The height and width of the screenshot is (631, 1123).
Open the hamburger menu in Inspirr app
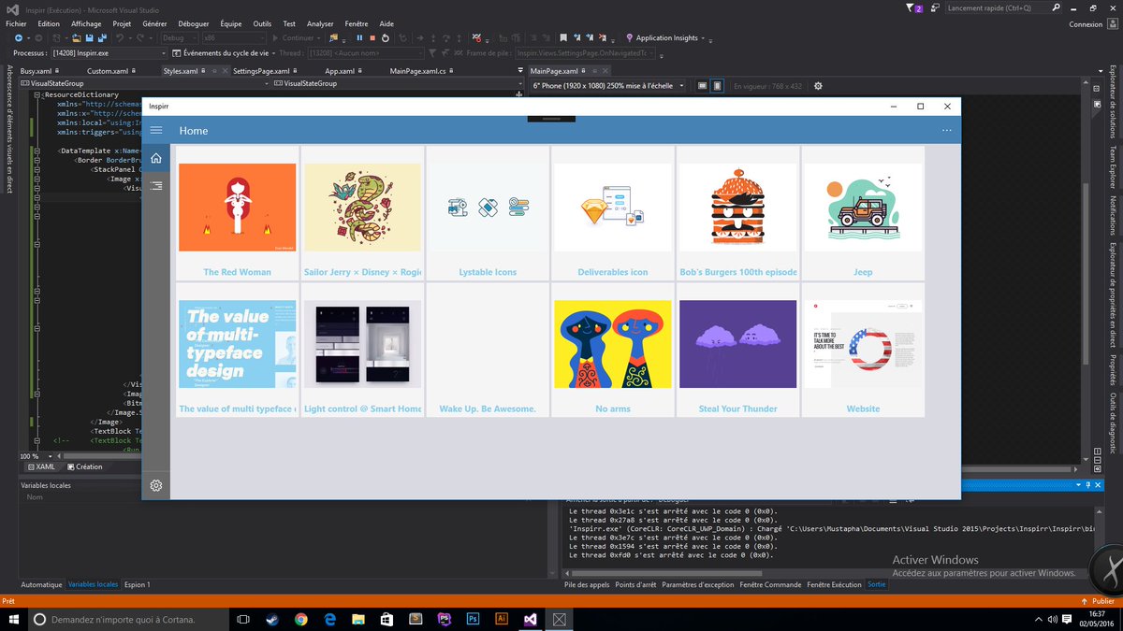click(x=156, y=131)
